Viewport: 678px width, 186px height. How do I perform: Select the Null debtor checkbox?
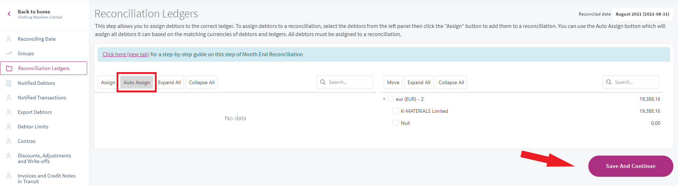pyautogui.click(x=396, y=123)
